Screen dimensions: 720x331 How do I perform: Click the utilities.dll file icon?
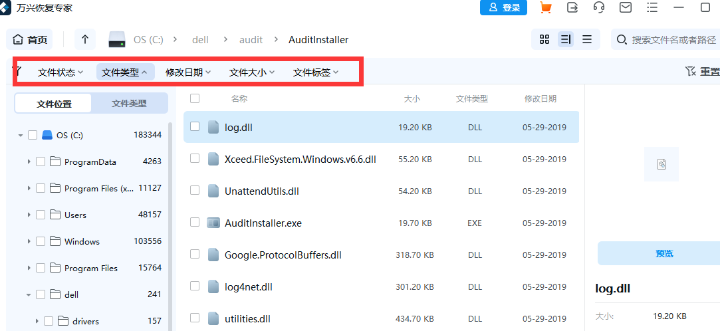[x=213, y=318]
